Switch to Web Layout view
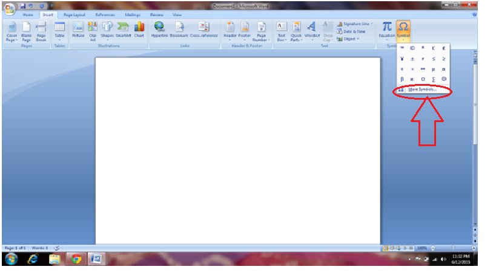This screenshot has width=496, height=278. [398, 248]
